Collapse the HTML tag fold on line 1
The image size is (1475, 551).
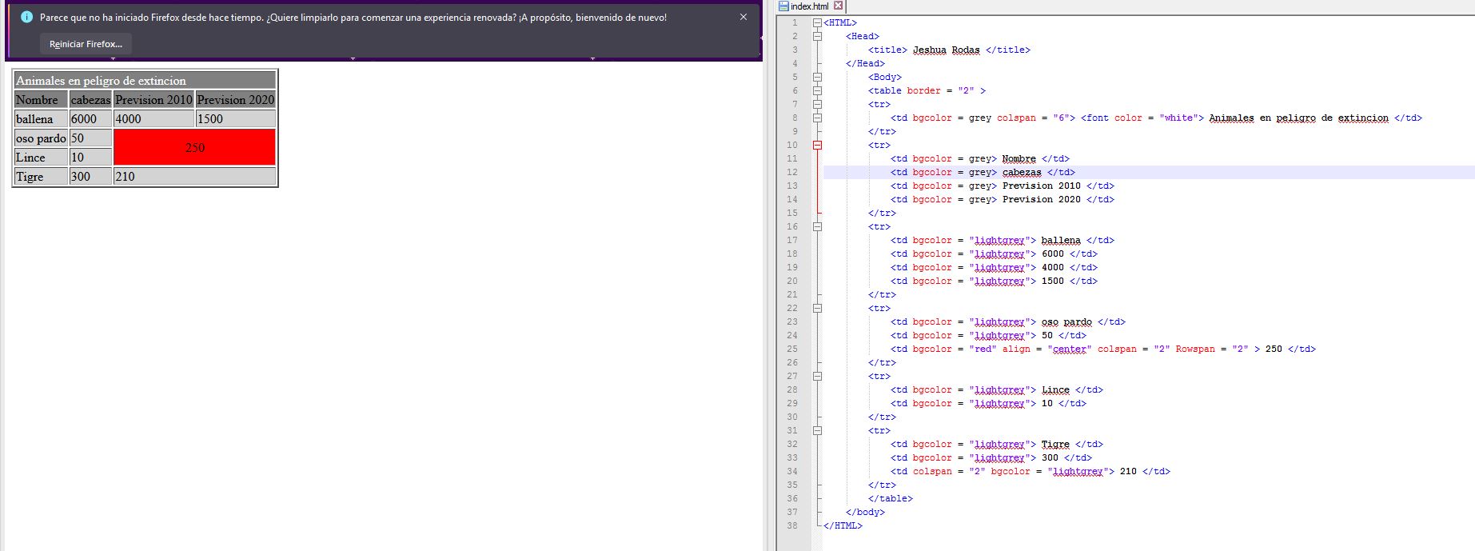coord(817,22)
